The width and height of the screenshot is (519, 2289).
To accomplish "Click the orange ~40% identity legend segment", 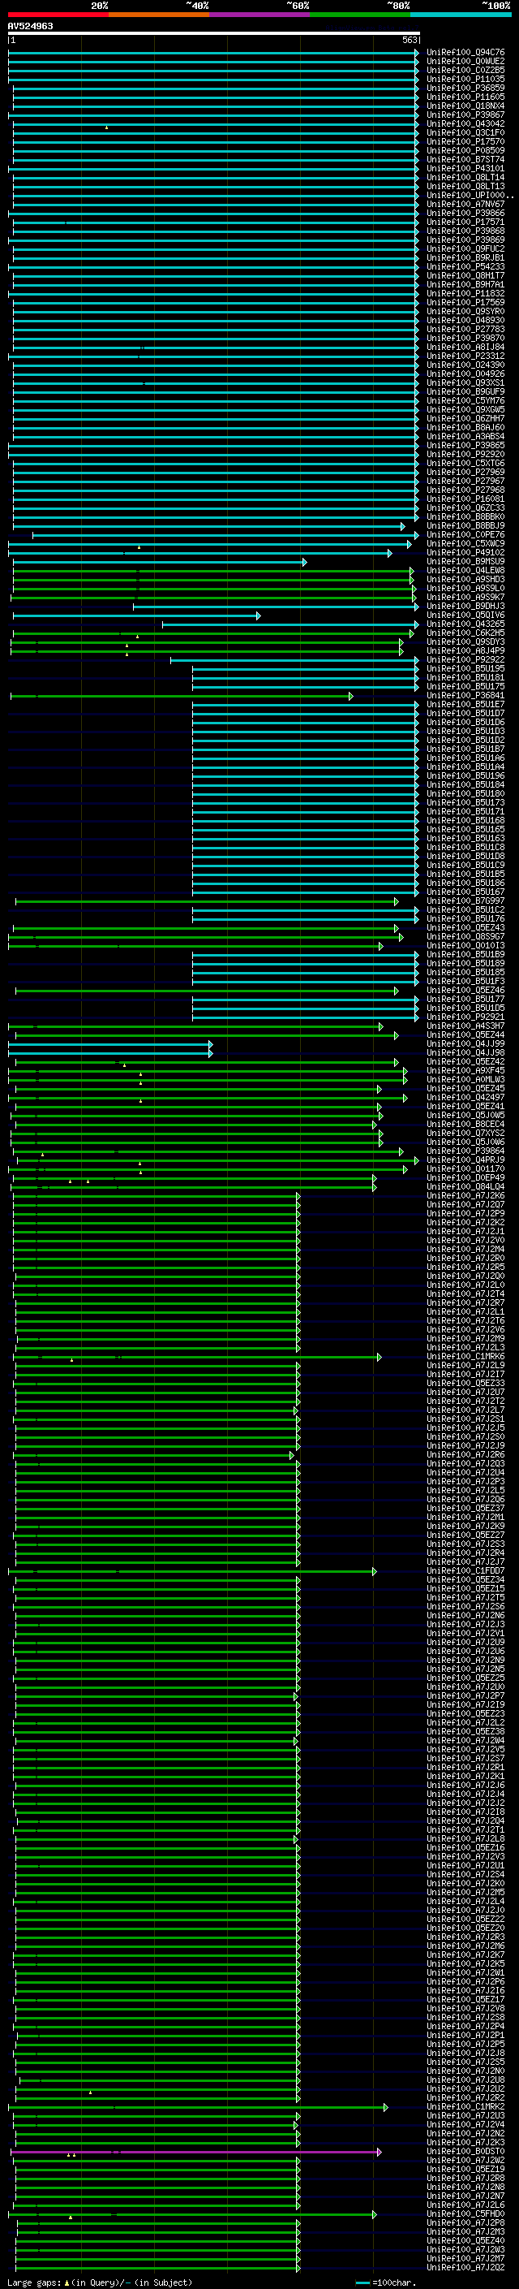I will tap(159, 15).
